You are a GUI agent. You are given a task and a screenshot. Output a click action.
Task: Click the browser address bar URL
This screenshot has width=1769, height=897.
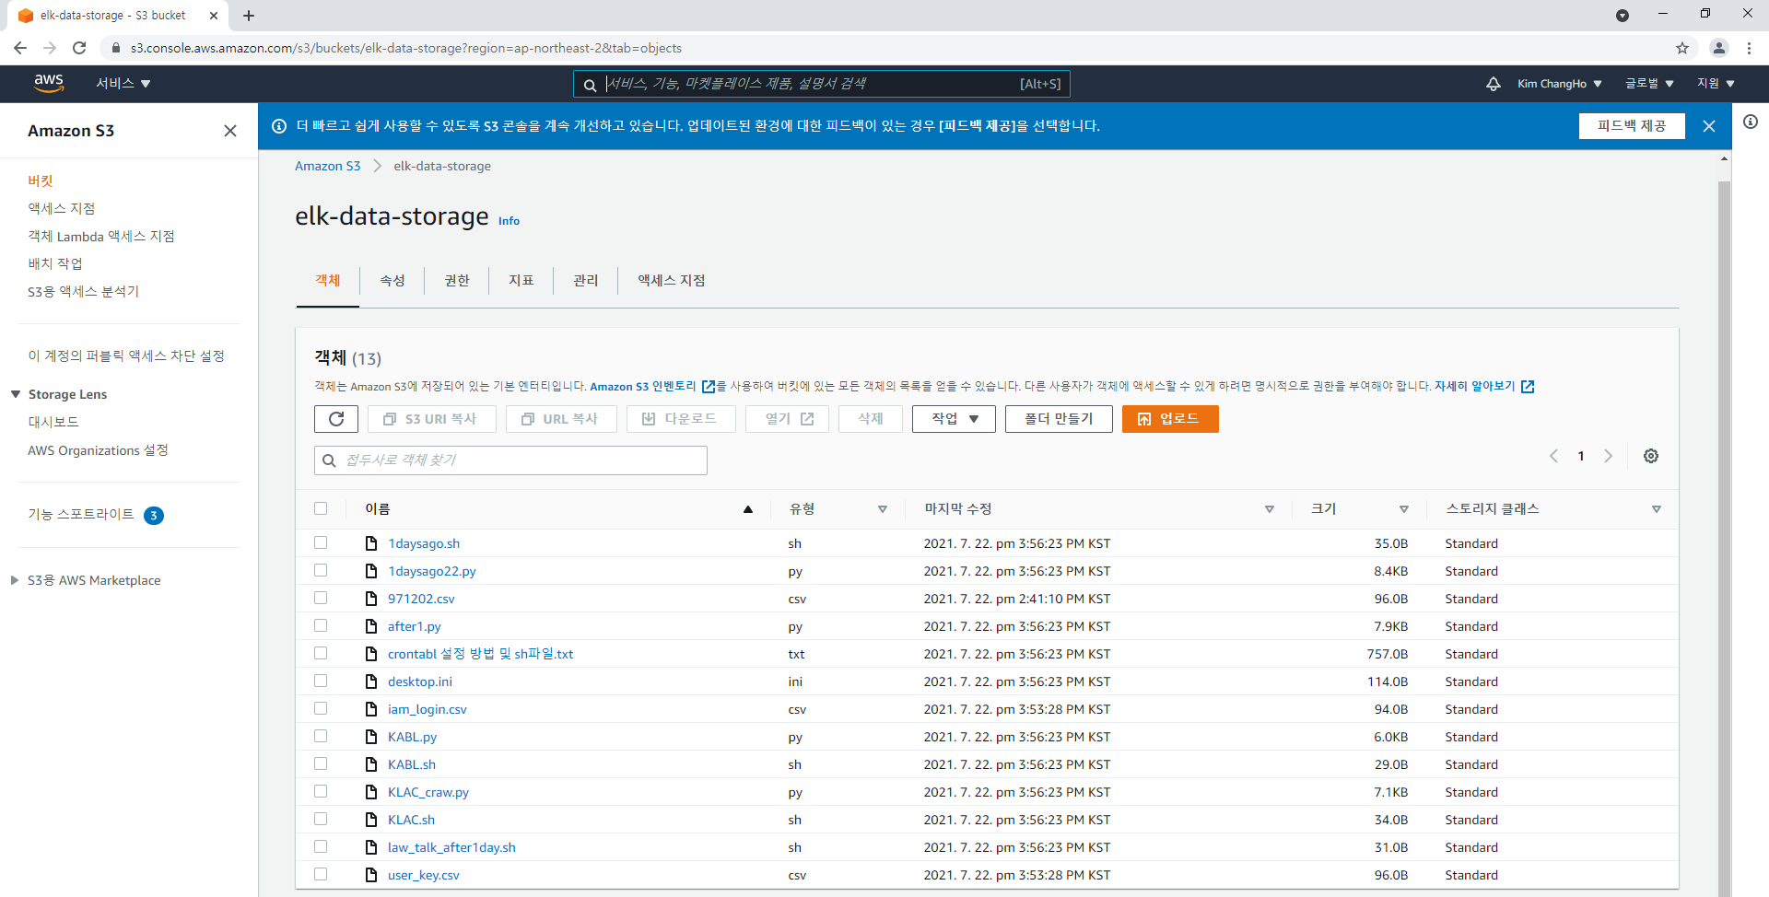[x=406, y=48]
